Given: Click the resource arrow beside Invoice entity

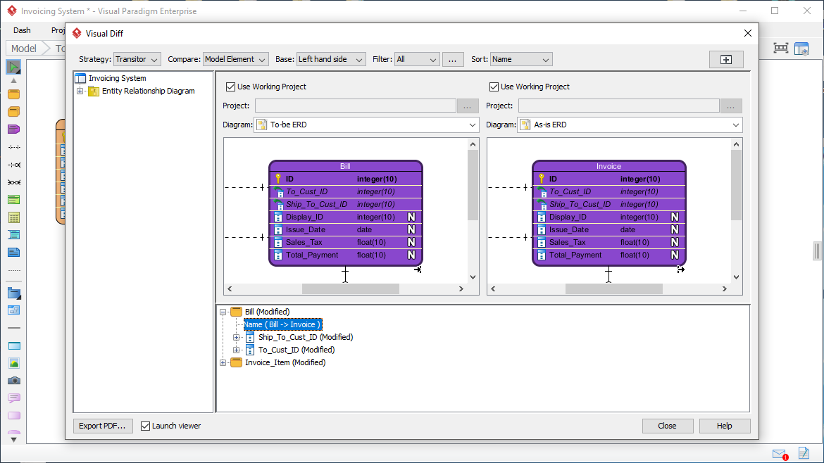Looking at the screenshot, I should (680, 269).
